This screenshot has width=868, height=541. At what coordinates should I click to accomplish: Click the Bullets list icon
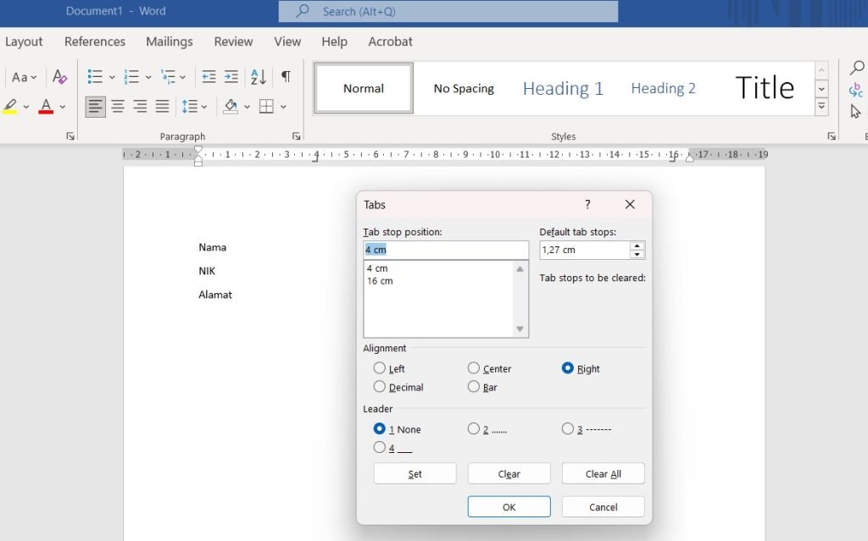click(x=95, y=77)
